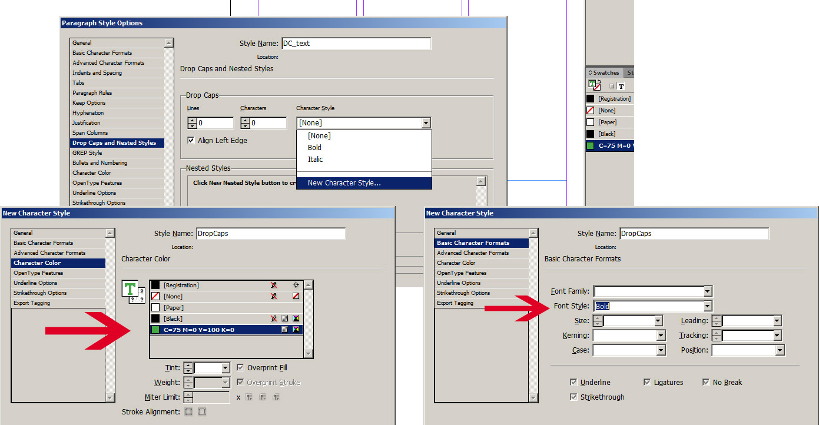Select Export Tagging in right New Character Style dialog
The width and height of the screenshot is (819, 425).
(482, 303)
